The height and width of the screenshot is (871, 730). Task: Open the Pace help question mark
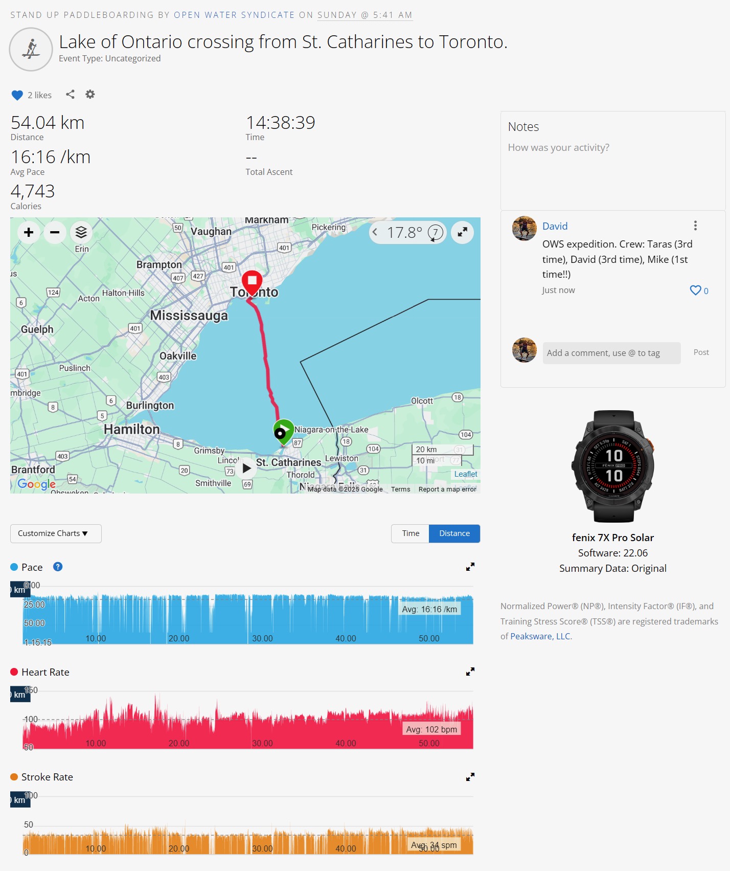[x=58, y=567]
